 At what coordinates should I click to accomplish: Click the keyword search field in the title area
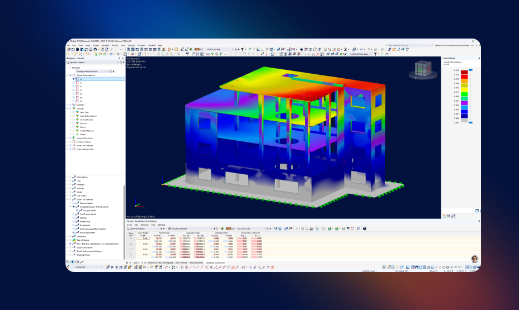[x=408, y=45]
